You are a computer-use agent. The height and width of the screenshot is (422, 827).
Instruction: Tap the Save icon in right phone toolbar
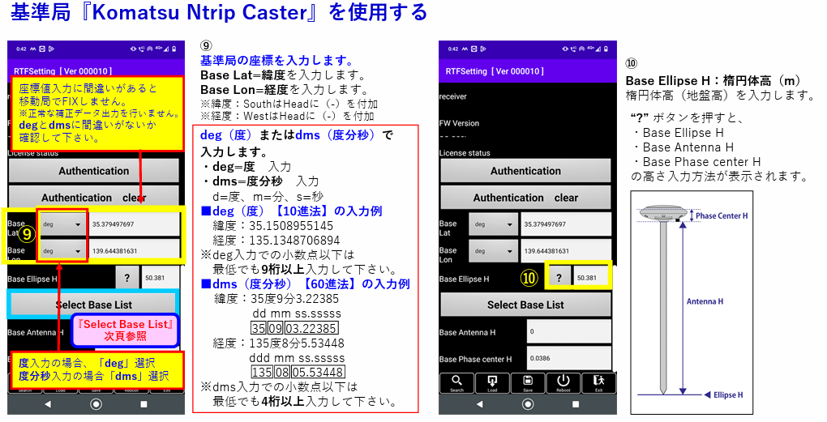(528, 383)
